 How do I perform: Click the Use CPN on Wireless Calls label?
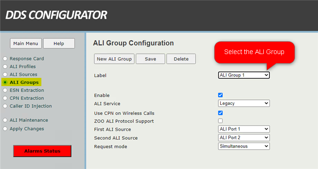point(124,113)
